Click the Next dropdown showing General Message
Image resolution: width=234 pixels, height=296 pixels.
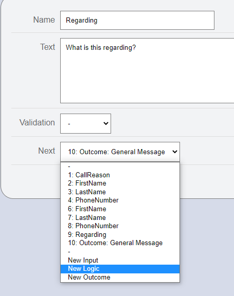[x=120, y=152]
